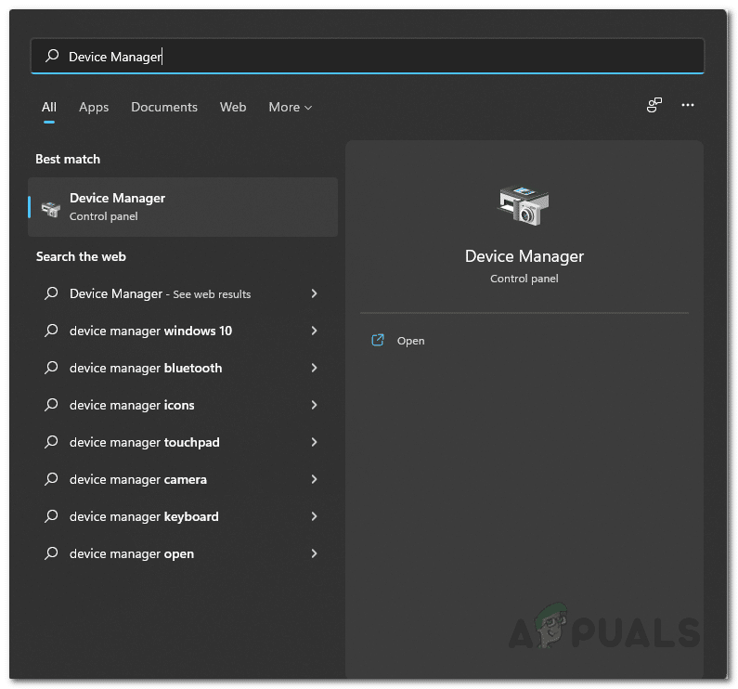Open Device Manager best match result
Screen dimensions: 738x689
point(183,207)
